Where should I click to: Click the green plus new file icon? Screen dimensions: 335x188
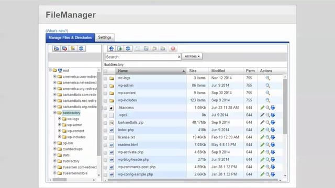120,49
